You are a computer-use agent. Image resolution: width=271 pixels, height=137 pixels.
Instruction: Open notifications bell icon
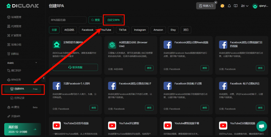[x=229, y=6]
